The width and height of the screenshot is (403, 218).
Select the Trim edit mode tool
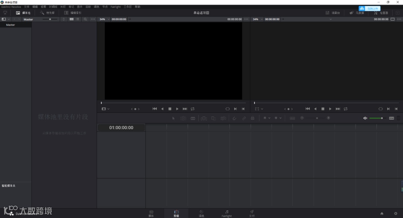coord(183,118)
